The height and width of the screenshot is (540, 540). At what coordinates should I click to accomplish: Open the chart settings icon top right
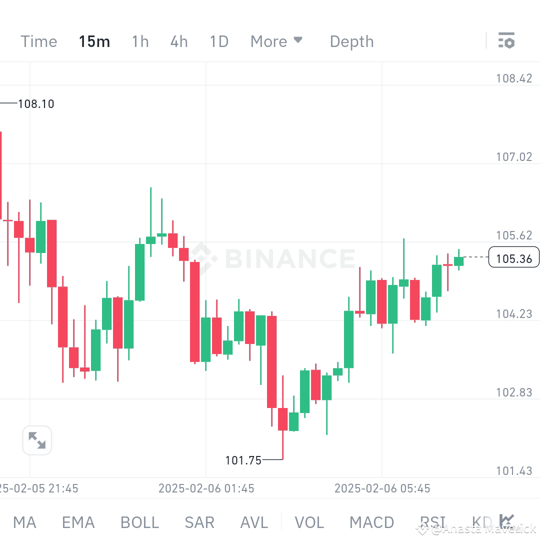click(506, 41)
